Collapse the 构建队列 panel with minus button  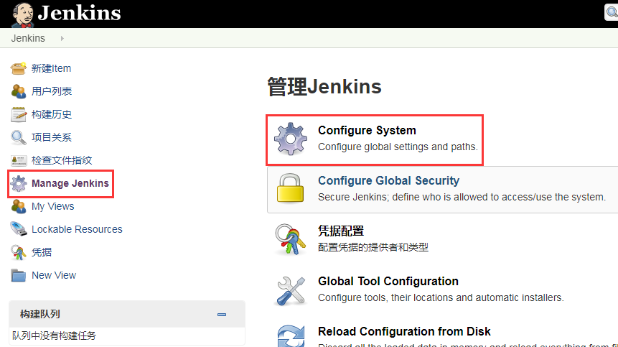[x=222, y=314]
